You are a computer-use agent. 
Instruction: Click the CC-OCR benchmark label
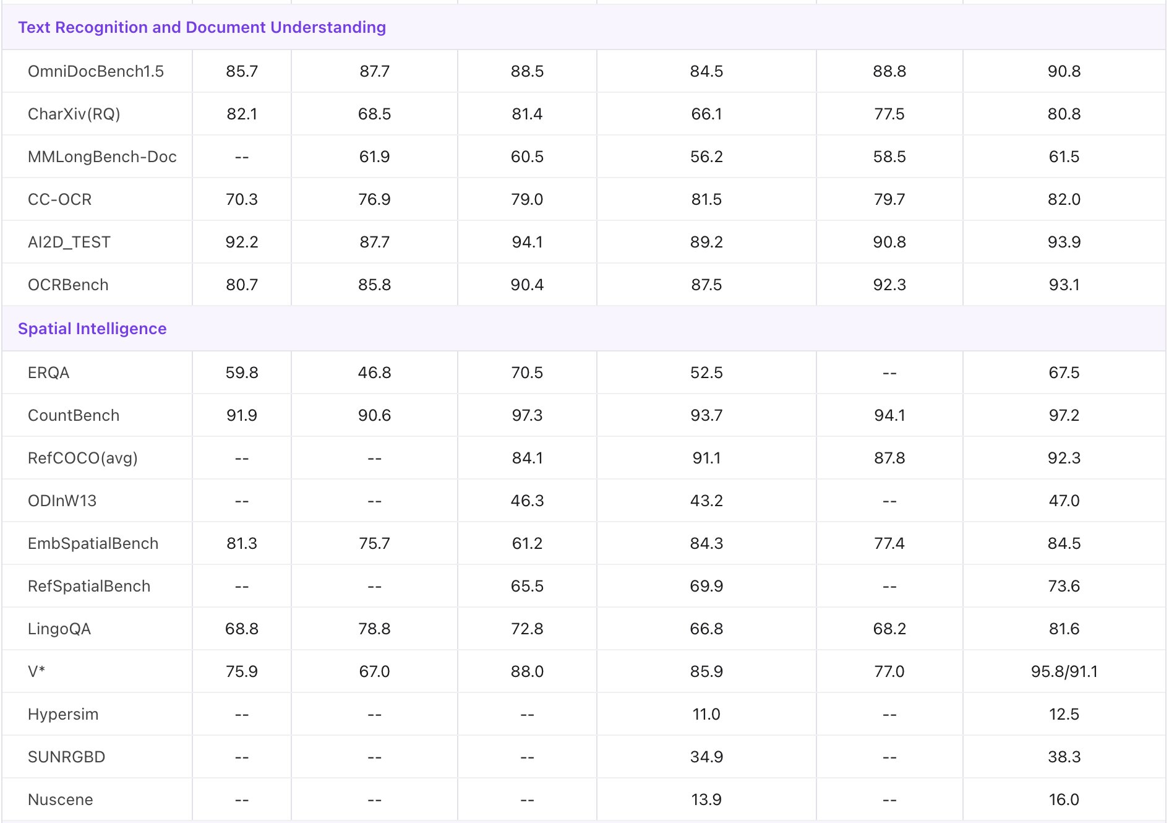tap(60, 199)
